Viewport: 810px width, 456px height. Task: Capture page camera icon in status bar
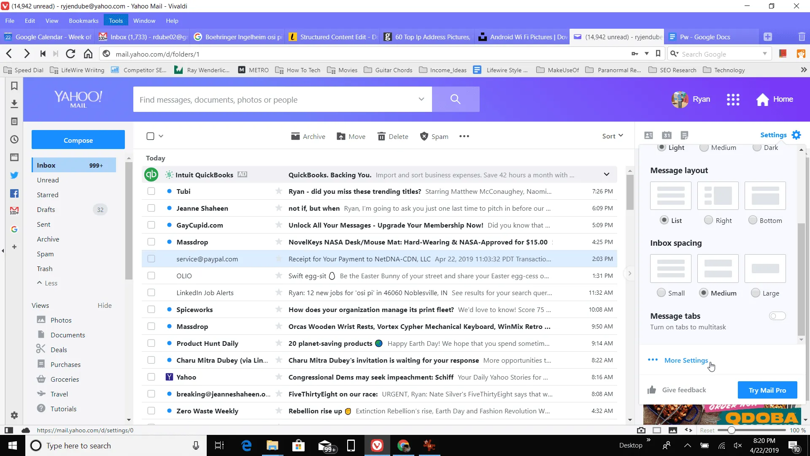[641, 430]
